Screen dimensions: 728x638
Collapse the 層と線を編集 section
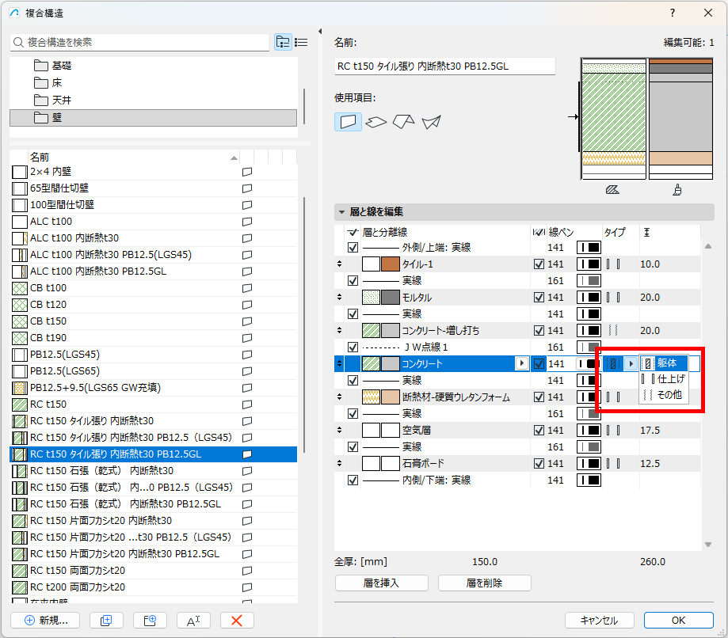pos(341,212)
